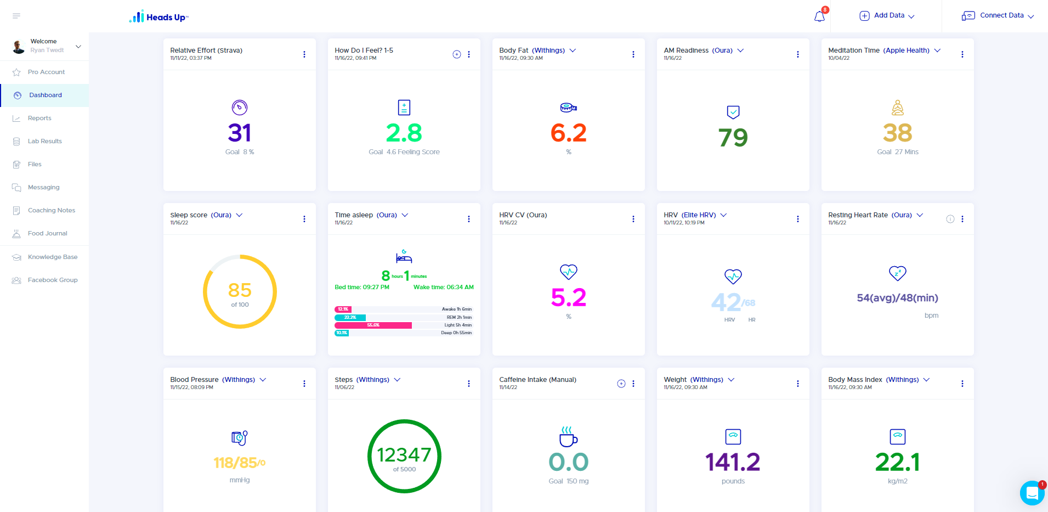The height and width of the screenshot is (512, 1048).
Task: Expand Body Mass Index source chevron
Action: point(926,380)
